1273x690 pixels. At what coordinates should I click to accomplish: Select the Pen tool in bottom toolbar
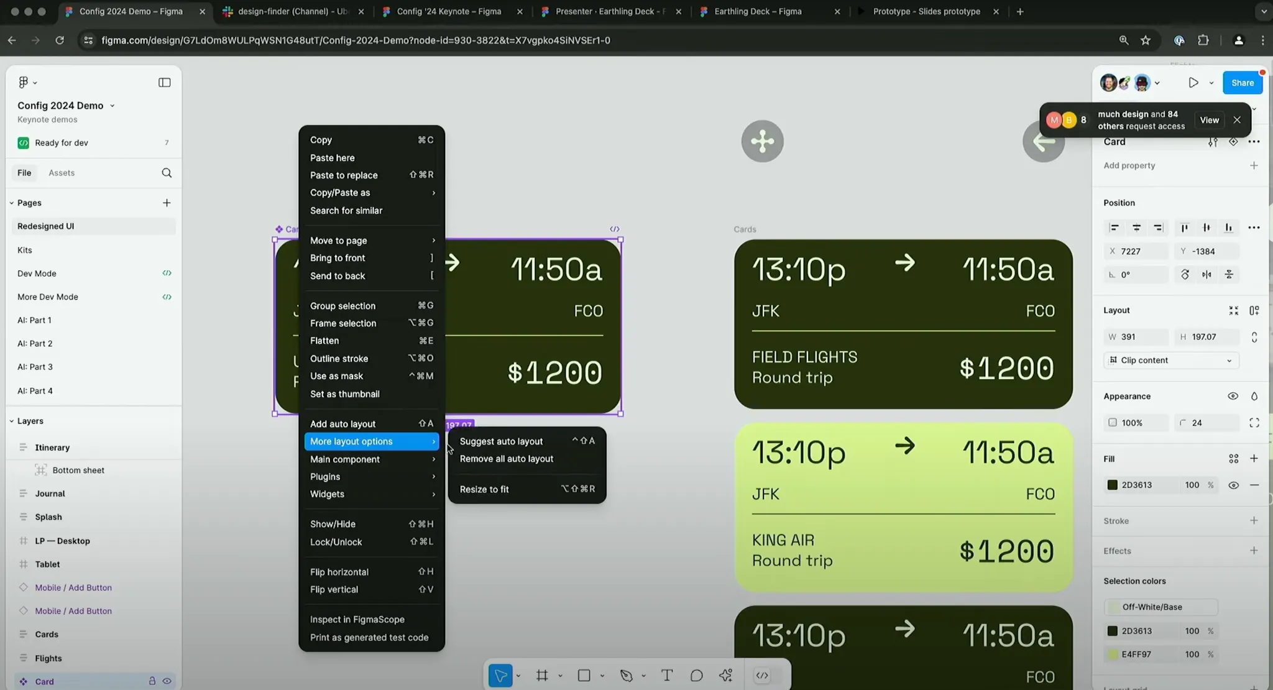click(x=626, y=676)
